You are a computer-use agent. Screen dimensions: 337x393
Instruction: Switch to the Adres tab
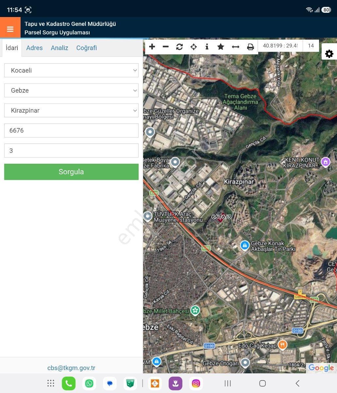tap(34, 48)
